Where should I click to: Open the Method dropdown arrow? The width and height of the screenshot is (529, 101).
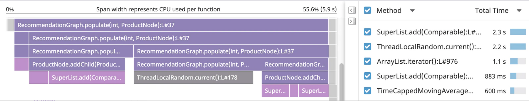(412, 11)
